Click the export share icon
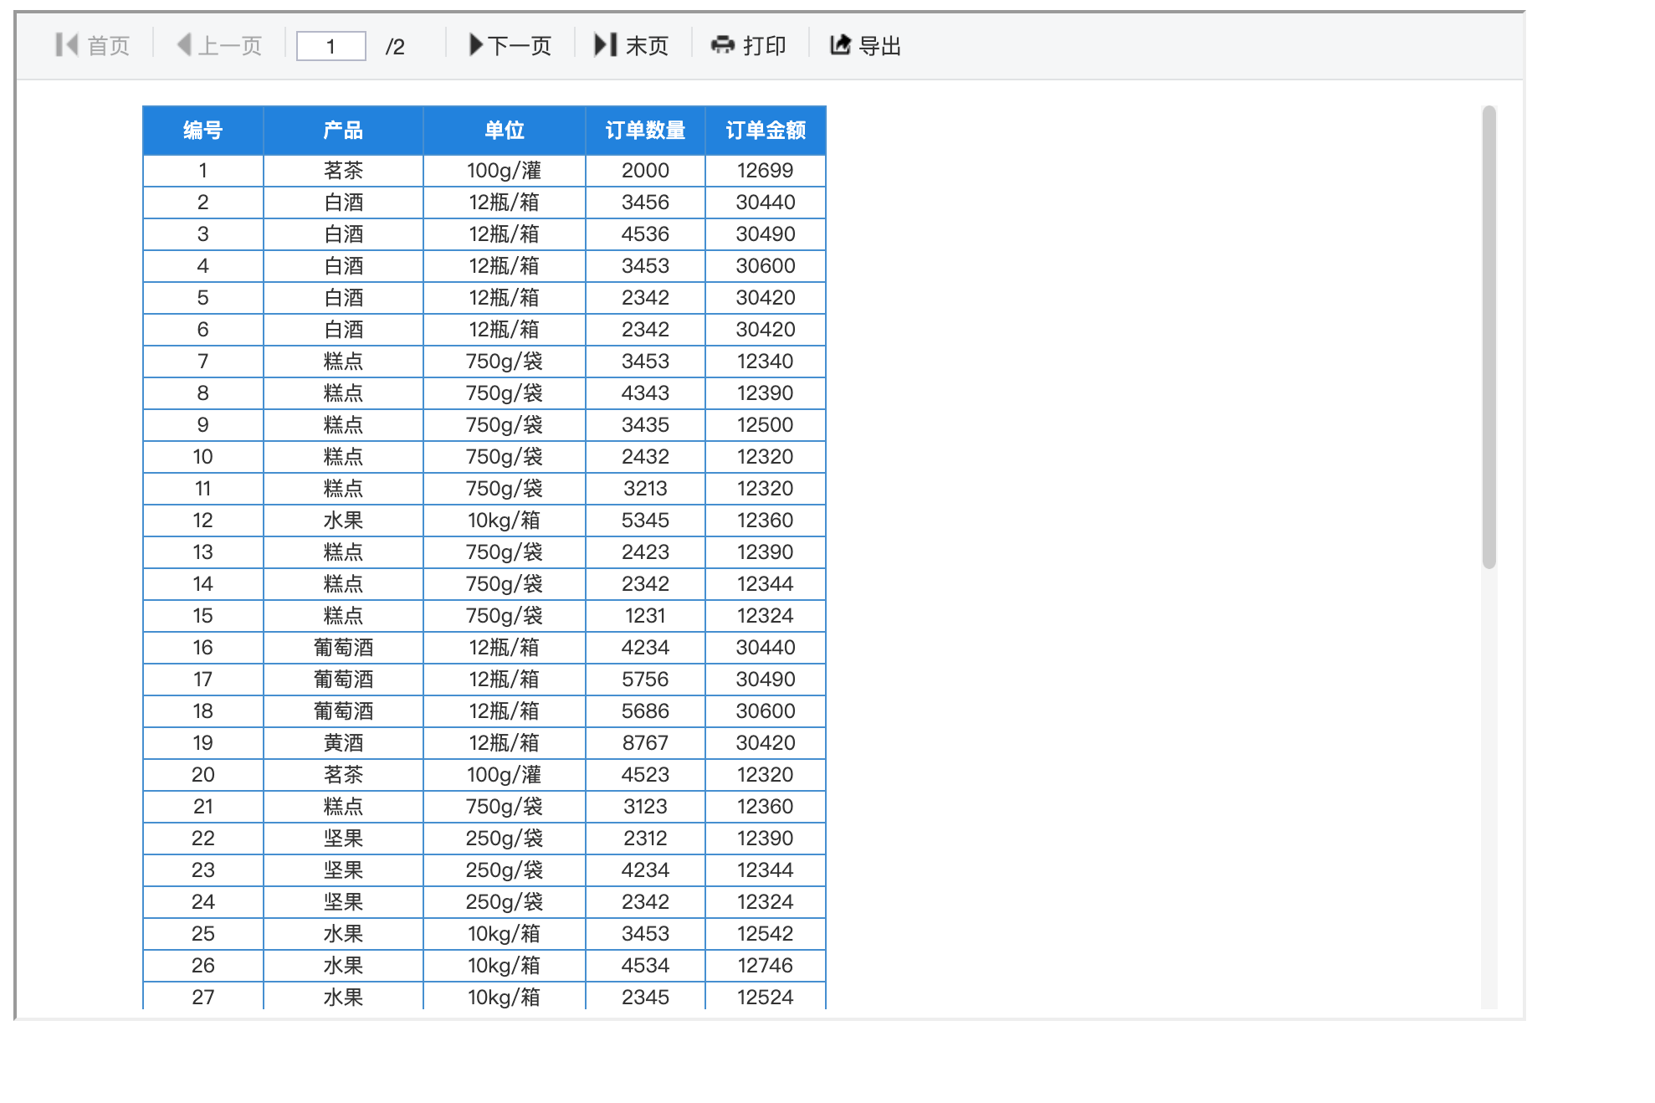The height and width of the screenshot is (1103, 1655). pos(840,45)
